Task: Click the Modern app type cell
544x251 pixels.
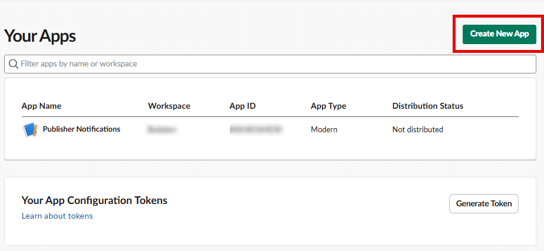Action: pos(324,129)
